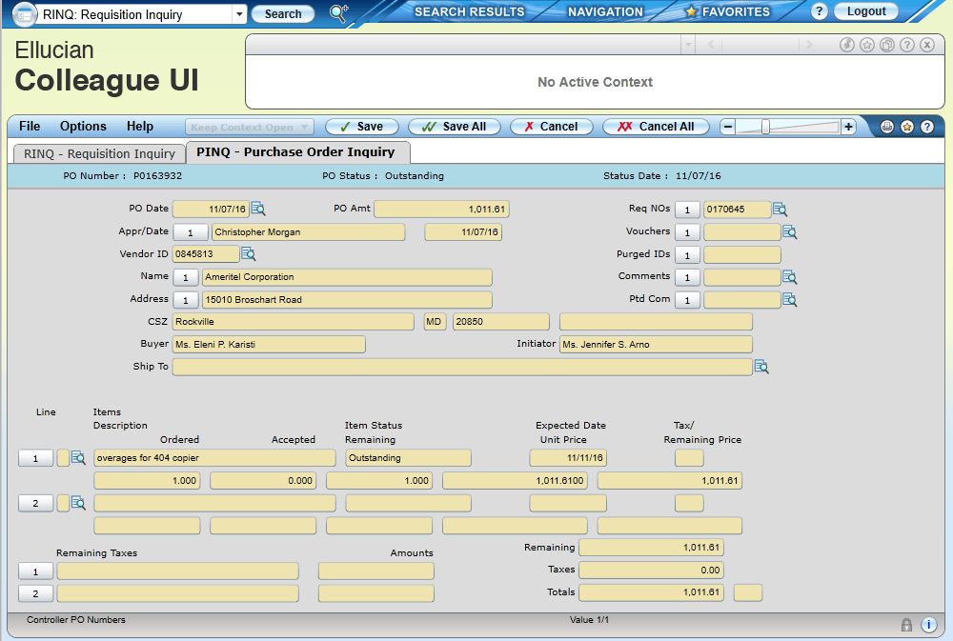Expand the form search dropdown arrow

pos(237,14)
